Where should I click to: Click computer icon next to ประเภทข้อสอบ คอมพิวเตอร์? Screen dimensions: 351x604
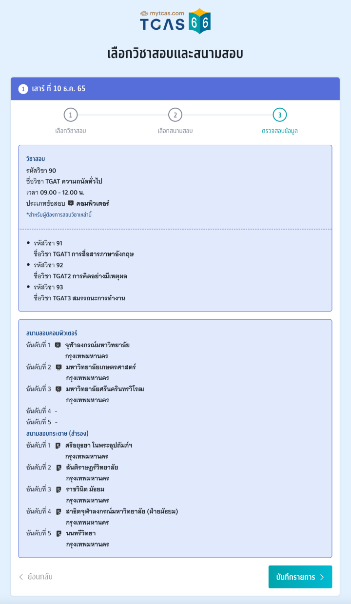(x=71, y=203)
